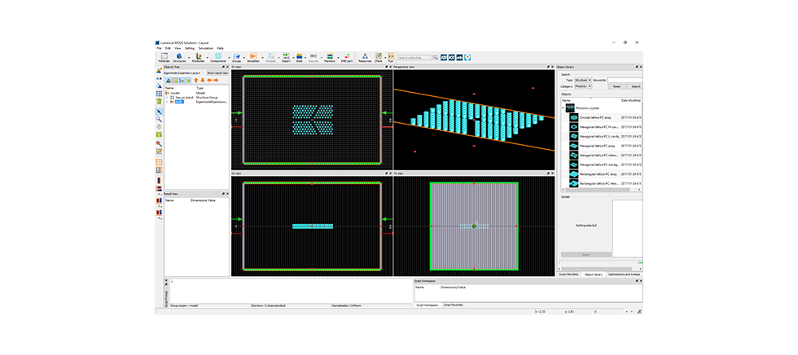Switch to the Script File Editor tab
The width and height of the screenshot is (798, 355).
click(x=569, y=274)
